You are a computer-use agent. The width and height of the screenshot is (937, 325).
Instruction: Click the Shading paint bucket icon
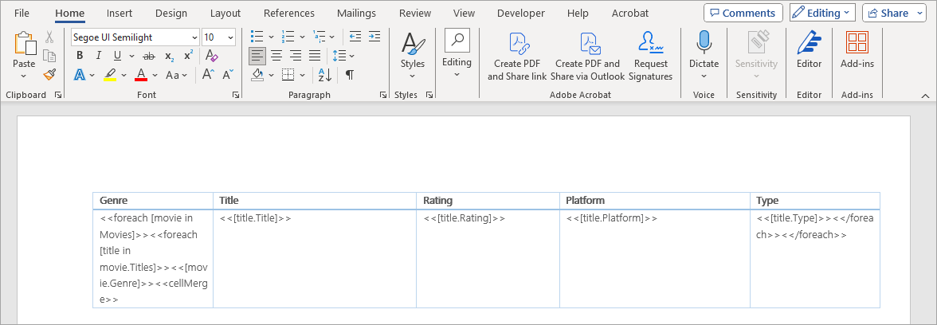pos(257,75)
